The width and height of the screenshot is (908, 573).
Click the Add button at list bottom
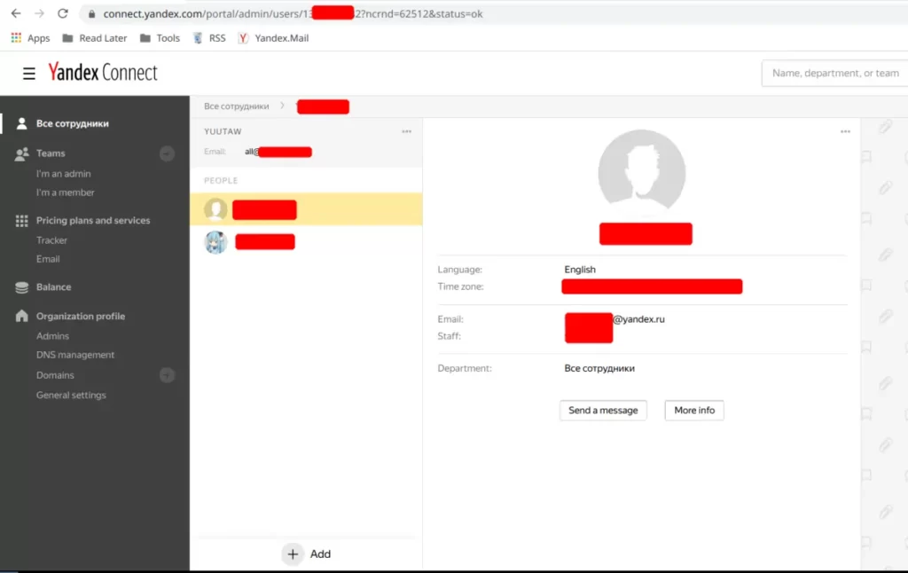point(306,553)
